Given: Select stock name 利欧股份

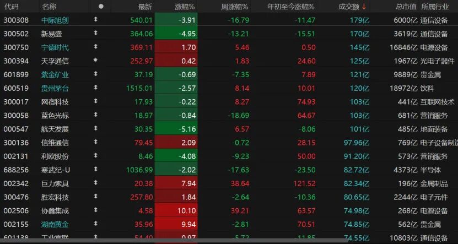Looking at the screenshot, I should pos(55,156).
